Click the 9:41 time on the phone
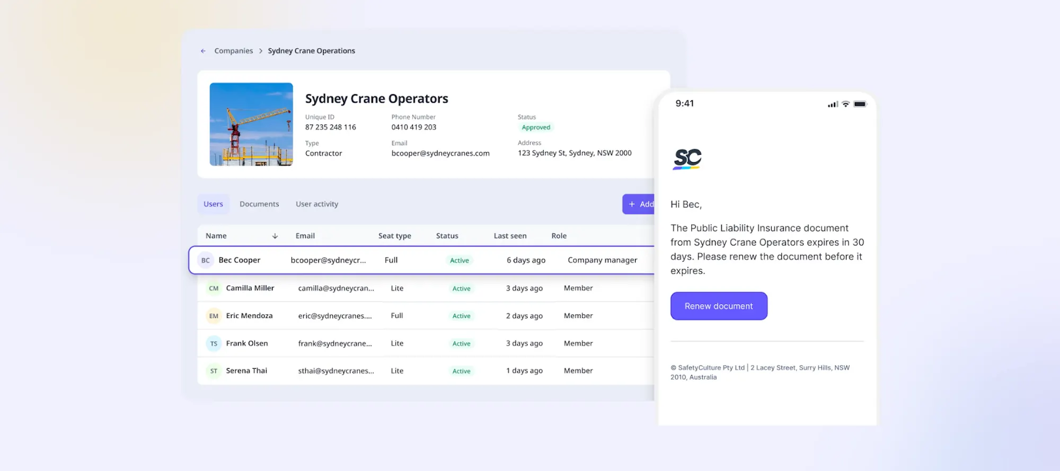This screenshot has height=471, width=1060. 685,103
